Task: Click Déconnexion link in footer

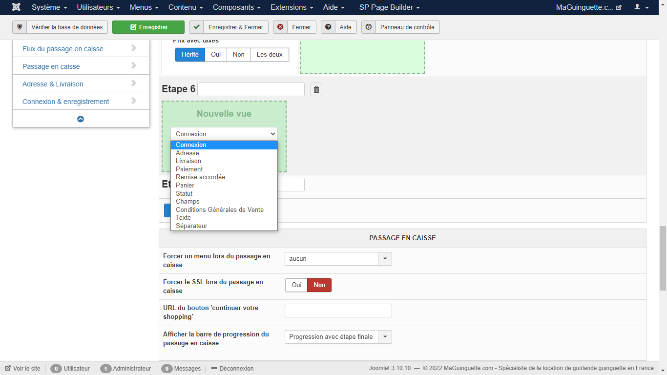Action: pyautogui.click(x=232, y=369)
